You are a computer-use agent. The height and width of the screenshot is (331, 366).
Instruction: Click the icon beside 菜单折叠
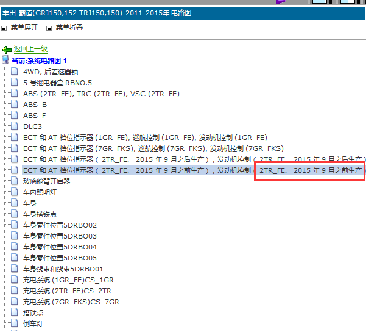coord(49,28)
